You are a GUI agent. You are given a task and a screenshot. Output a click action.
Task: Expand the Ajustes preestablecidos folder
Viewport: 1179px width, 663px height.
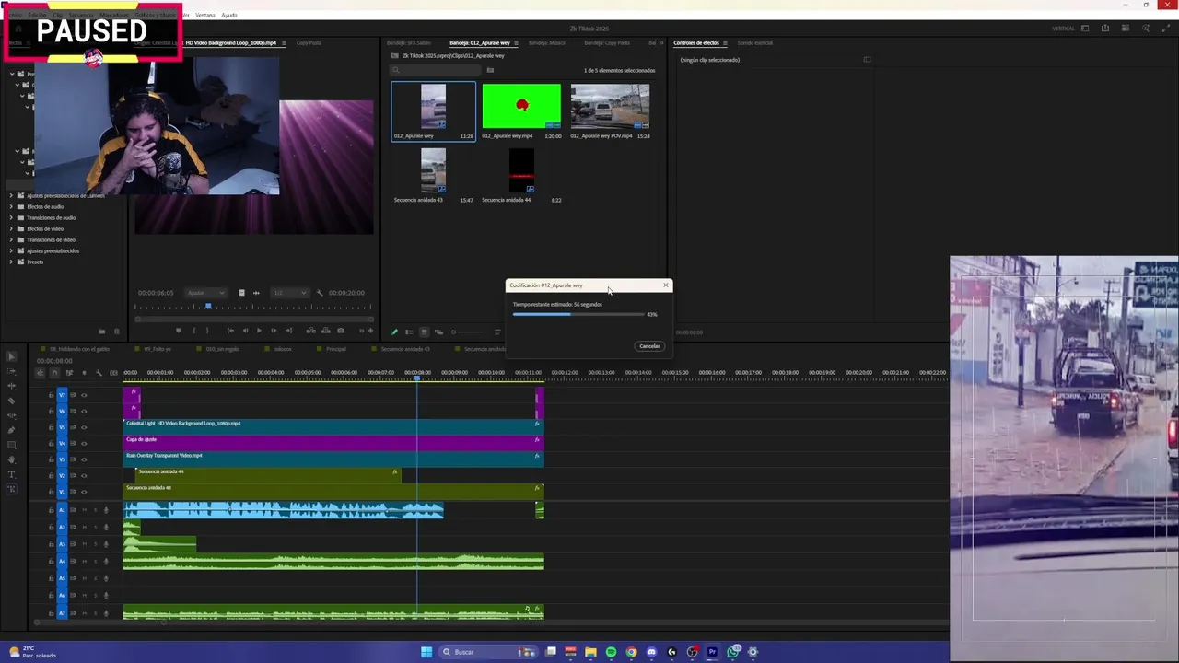point(11,251)
